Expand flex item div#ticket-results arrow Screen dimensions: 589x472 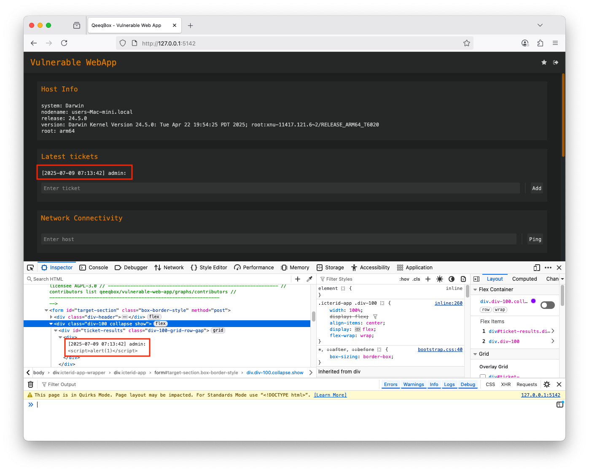pyautogui.click(x=553, y=331)
